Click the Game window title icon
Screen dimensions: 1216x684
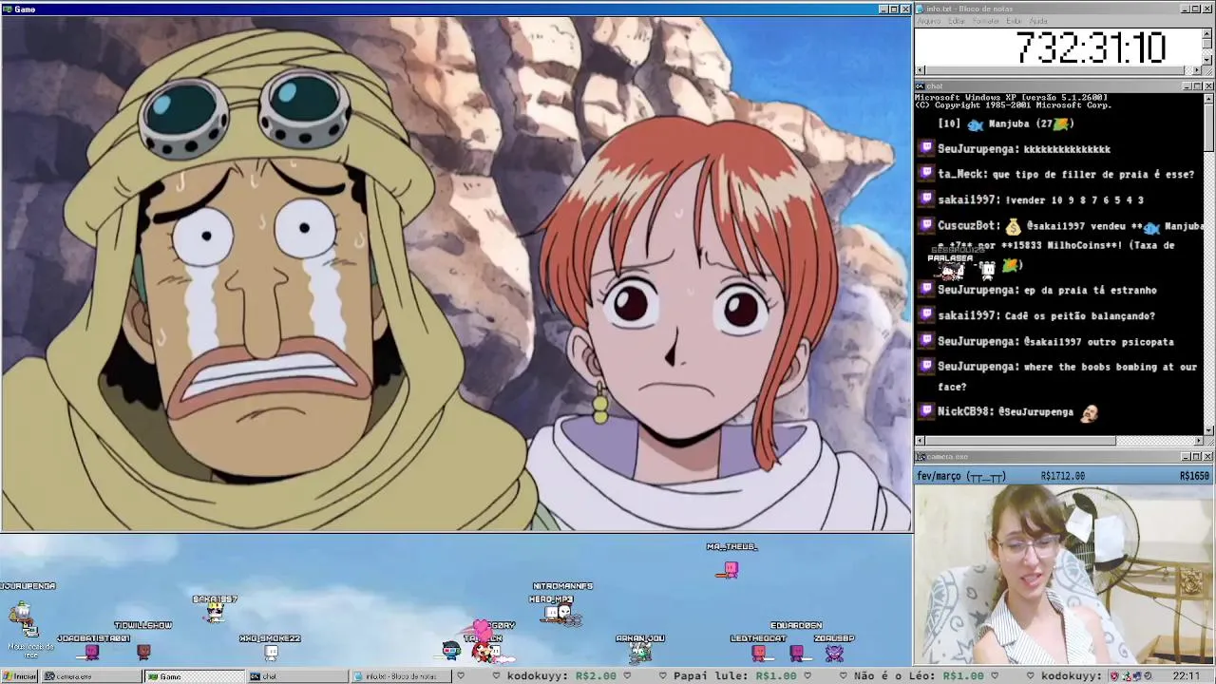click(8, 9)
